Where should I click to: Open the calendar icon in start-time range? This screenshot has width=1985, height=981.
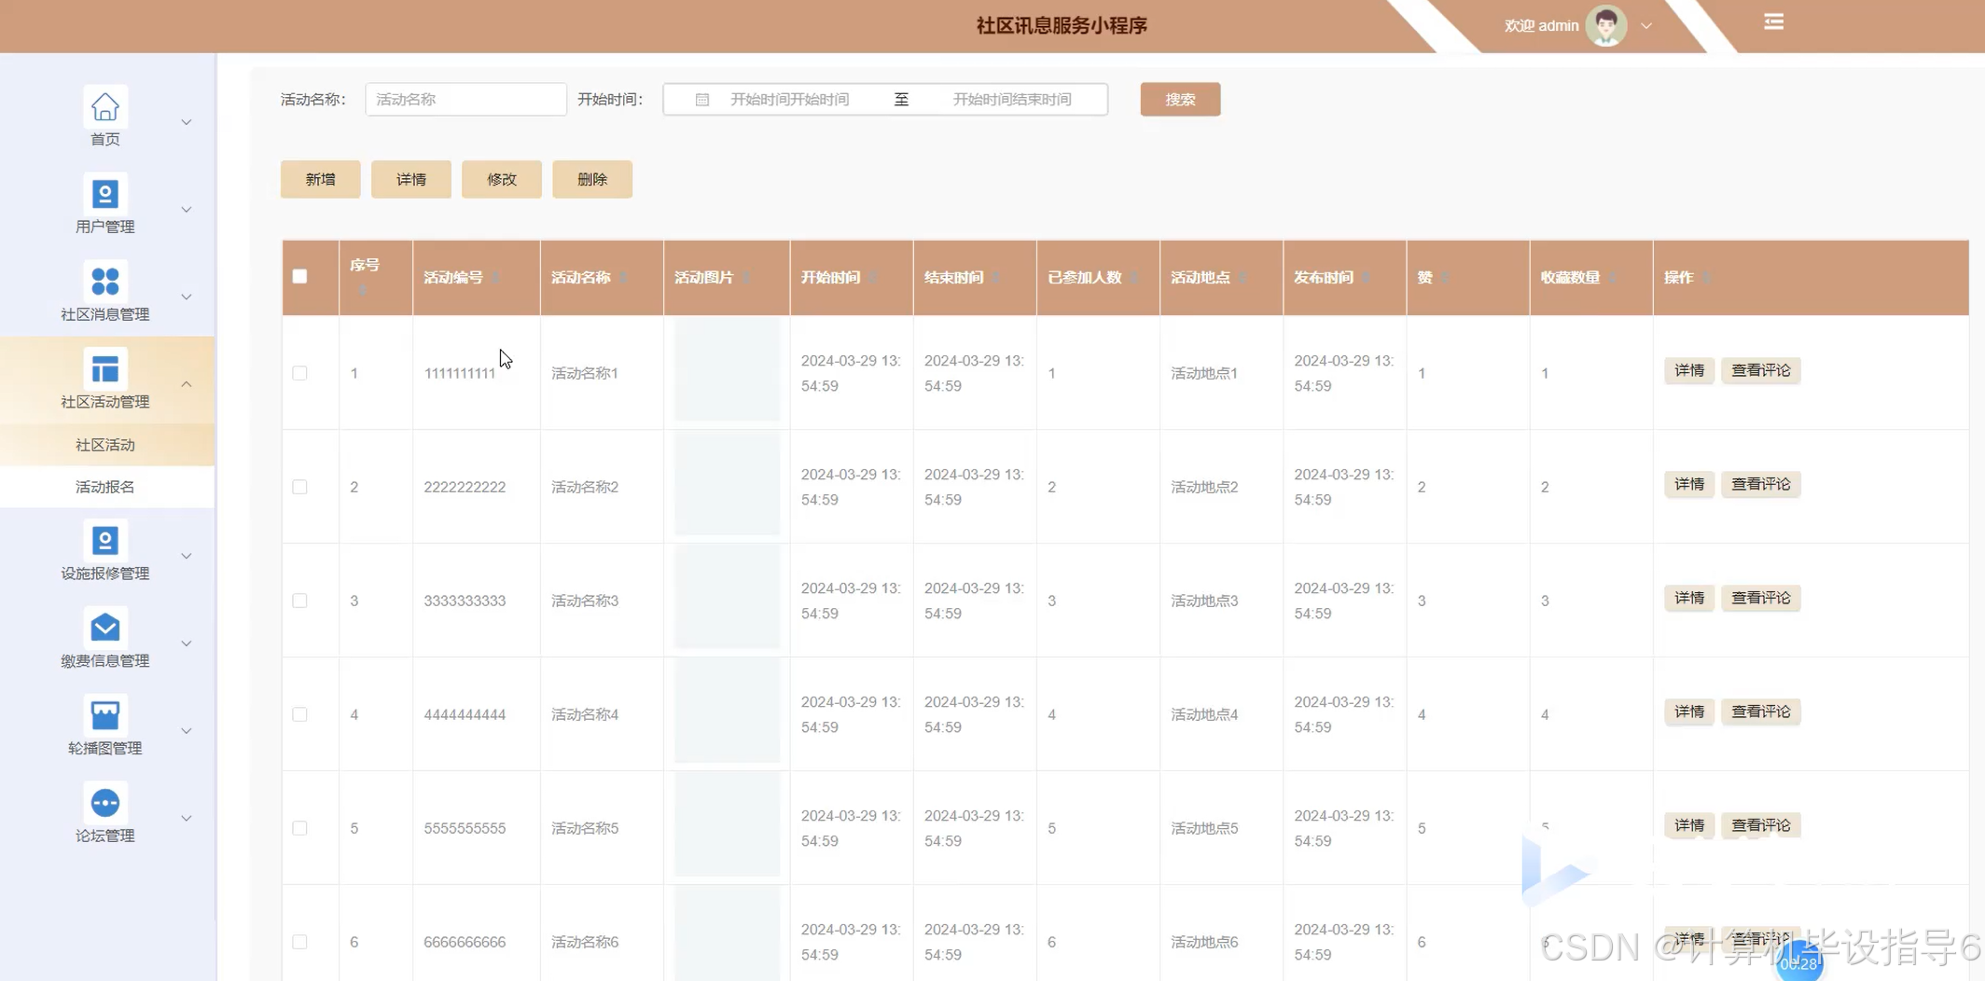tap(702, 100)
